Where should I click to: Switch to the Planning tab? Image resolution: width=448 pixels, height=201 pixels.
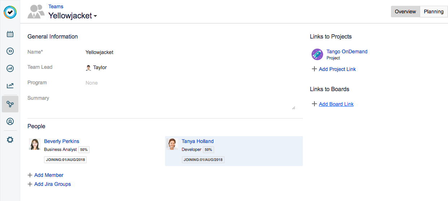tap(434, 12)
